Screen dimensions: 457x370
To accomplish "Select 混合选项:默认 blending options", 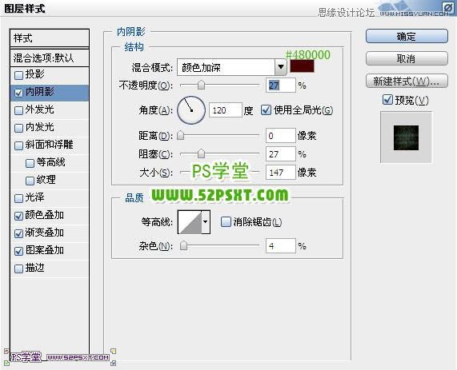I will pos(50,58).
